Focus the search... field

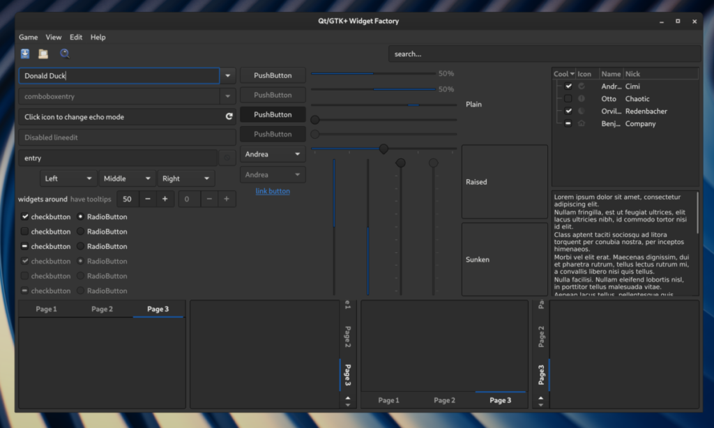544,54
